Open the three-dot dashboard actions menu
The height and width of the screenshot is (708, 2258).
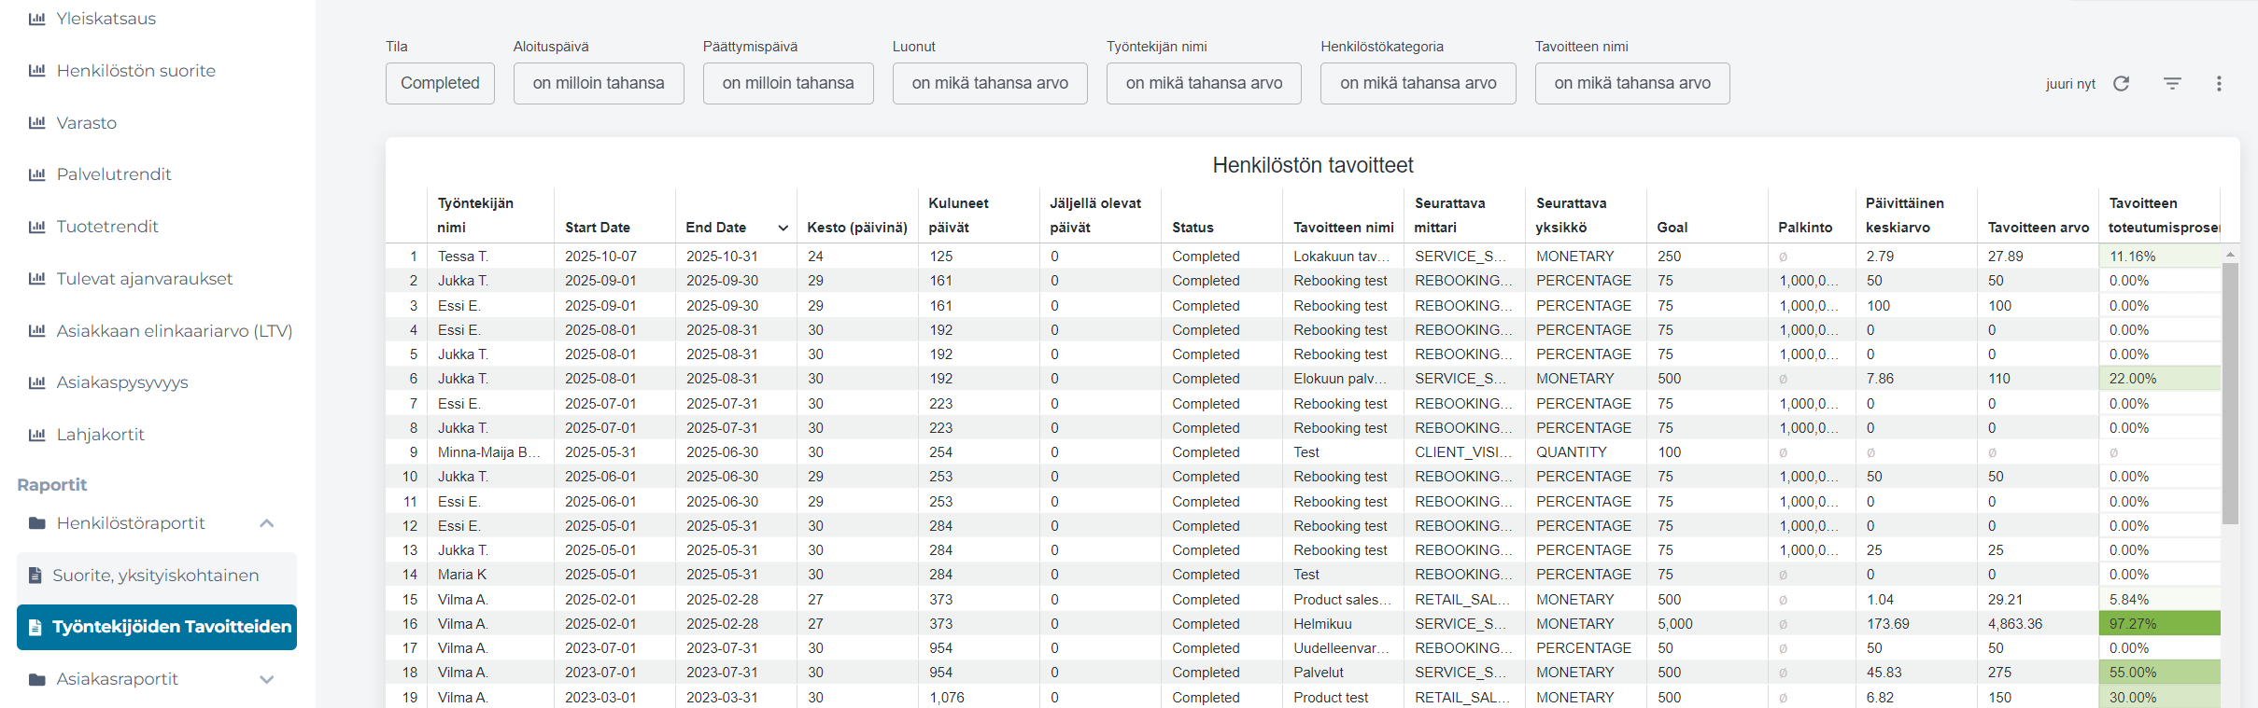(2219, 84)
